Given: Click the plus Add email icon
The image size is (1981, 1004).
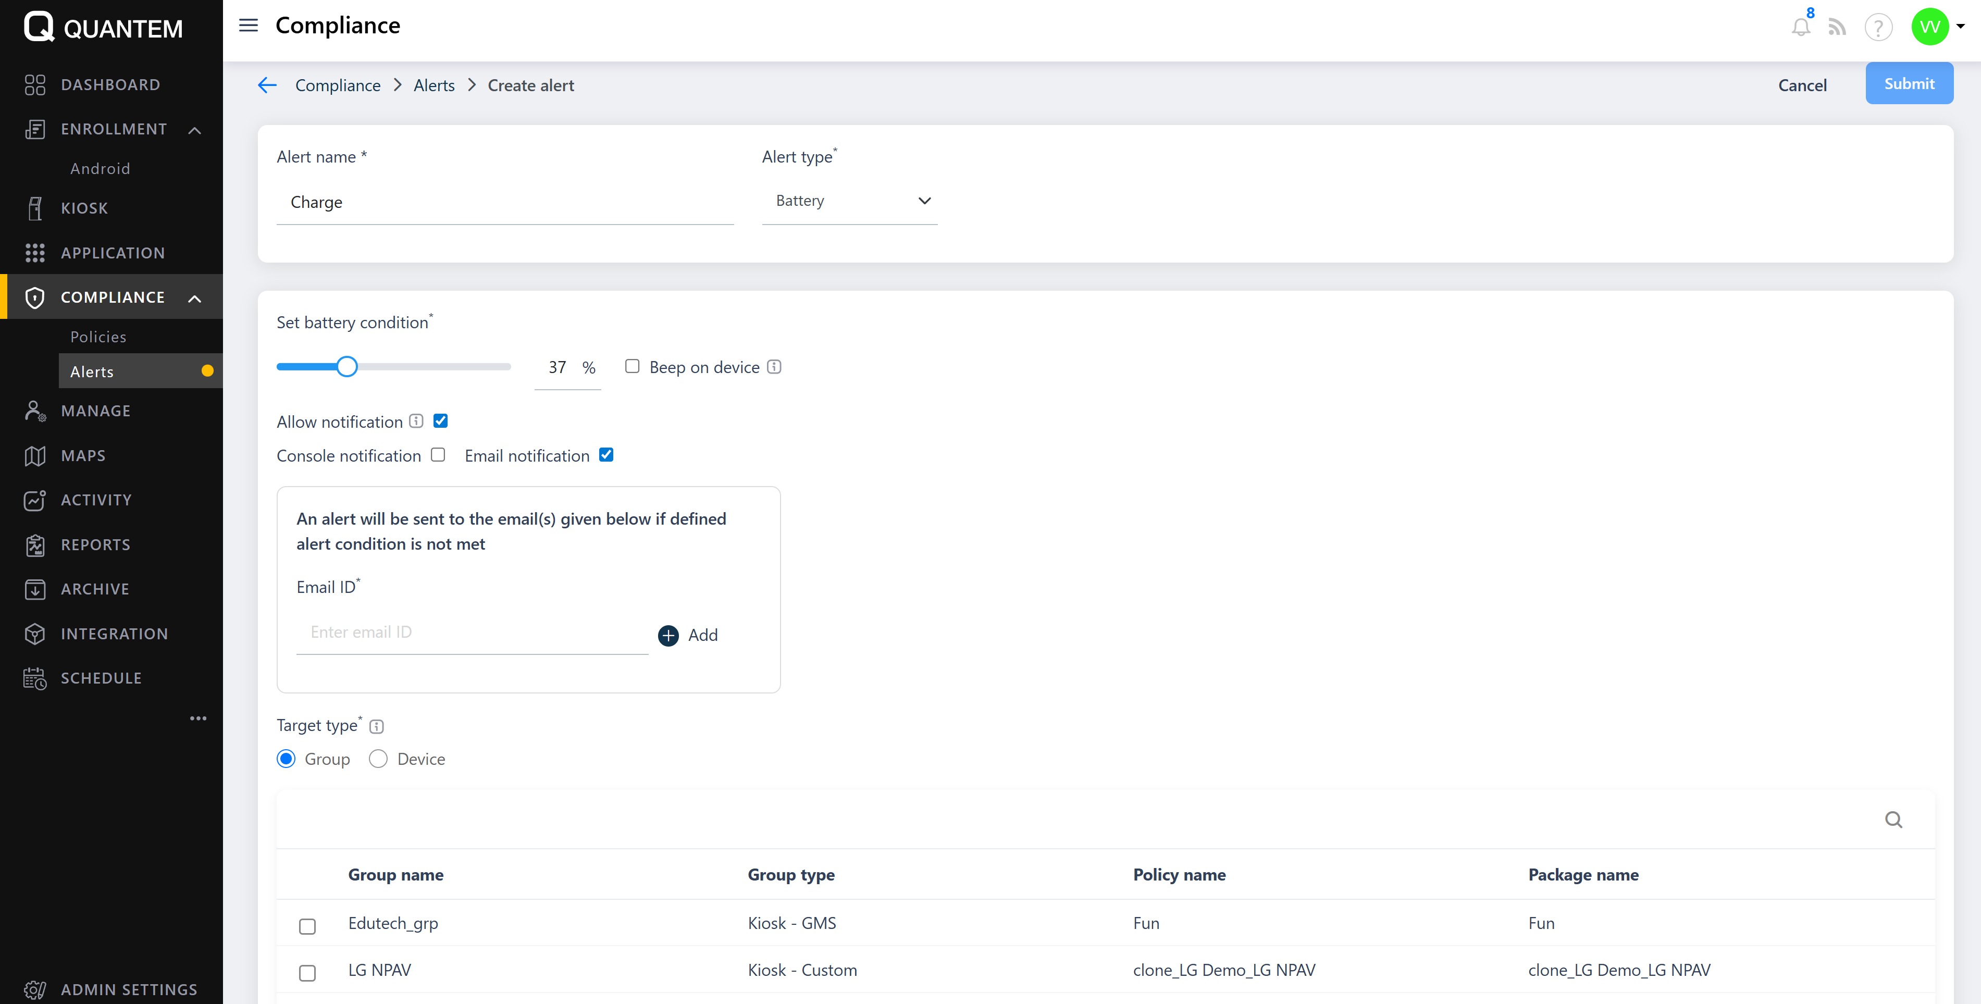Looking at the screenshot, I should coord(668,636).
